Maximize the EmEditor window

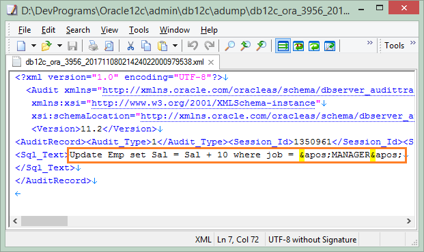(x=380, y=7)
